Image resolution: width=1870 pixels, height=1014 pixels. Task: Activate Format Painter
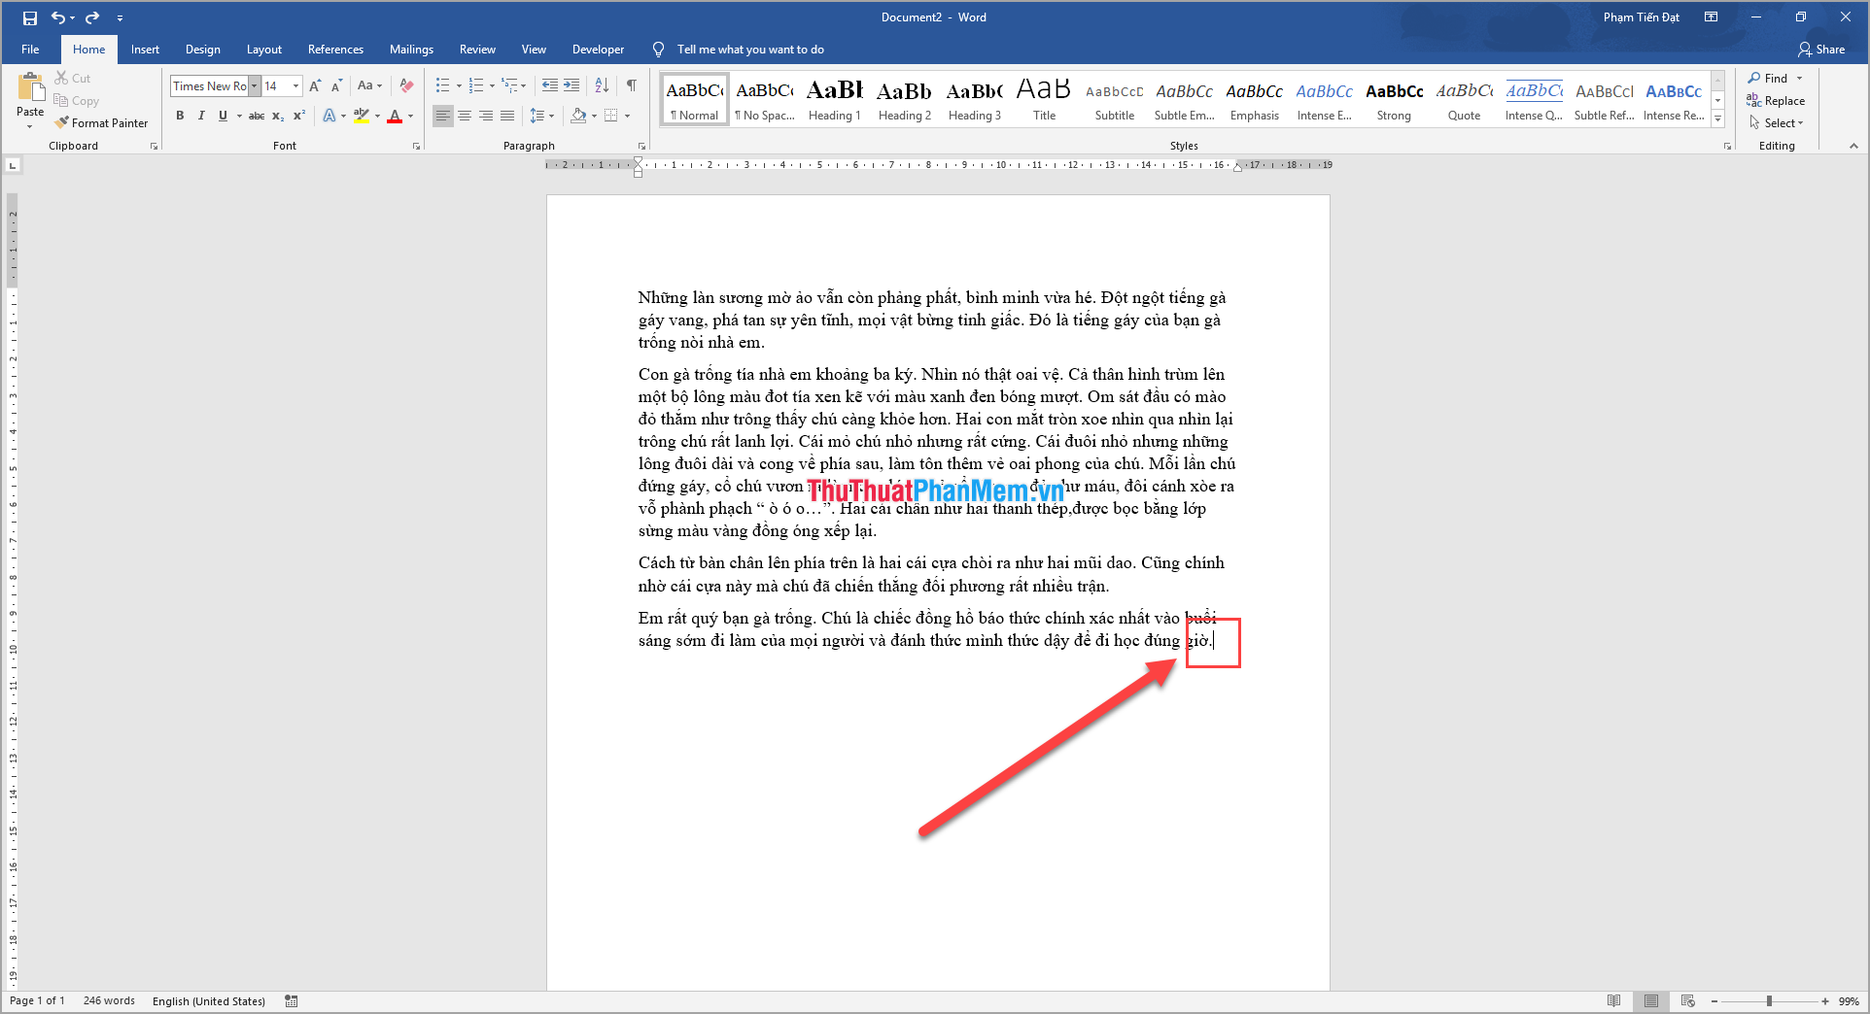pyautogui.click(x=102, y=122)
